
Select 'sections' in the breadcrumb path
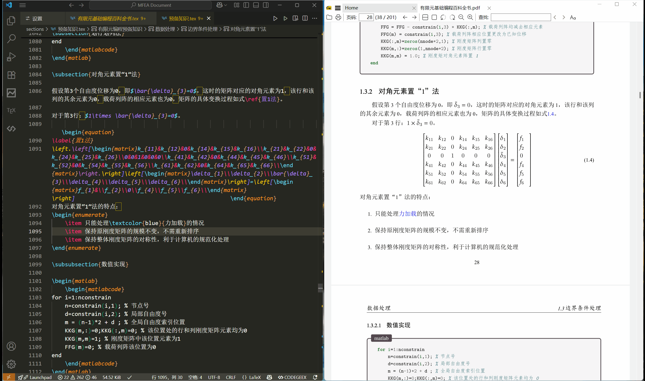(35, 29)
